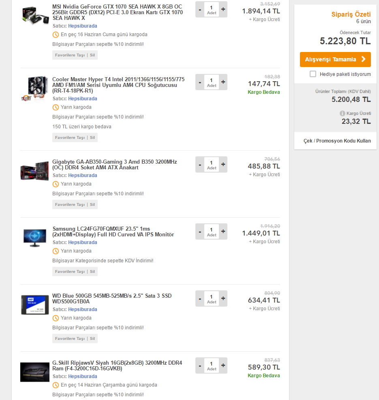Decrease Samsung monitor quantity with minus

tap(200, 231)
